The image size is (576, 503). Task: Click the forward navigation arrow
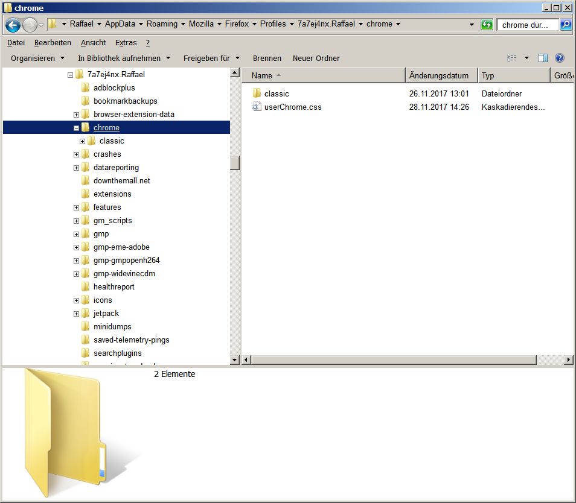[30, 25]
